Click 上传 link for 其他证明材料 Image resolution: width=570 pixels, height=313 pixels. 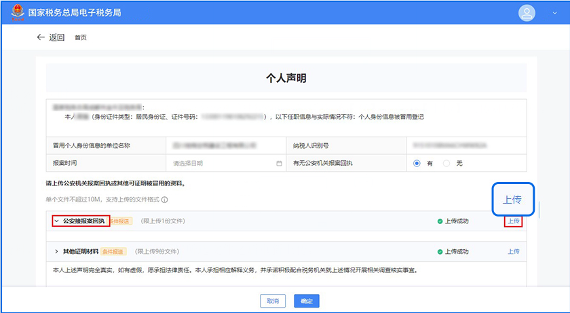[513, 251]
